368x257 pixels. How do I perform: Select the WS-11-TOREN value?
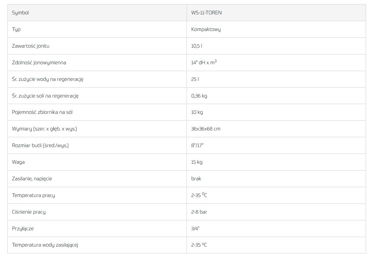[x=206, y=13]
